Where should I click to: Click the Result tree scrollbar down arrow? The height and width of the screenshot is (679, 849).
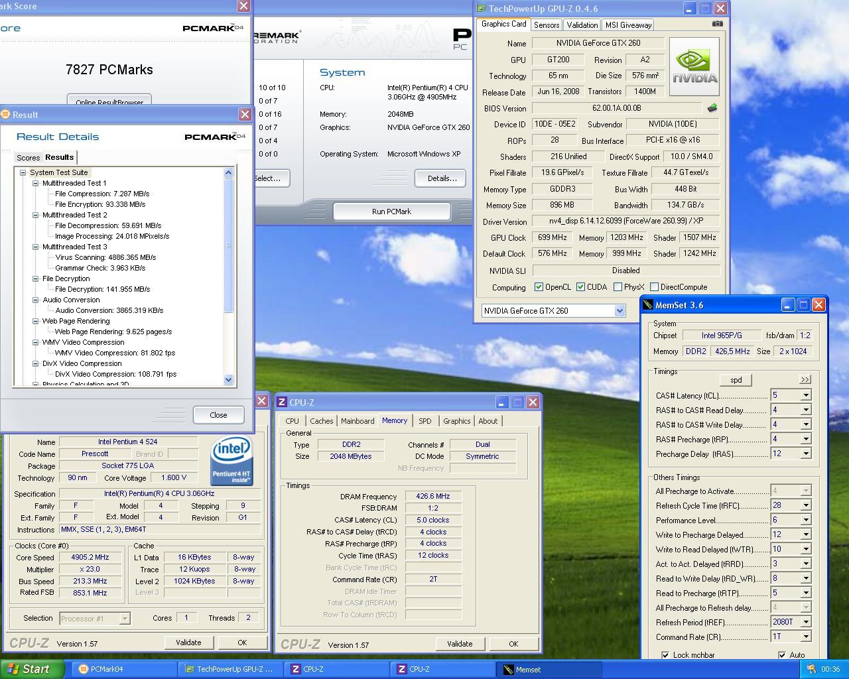coord(229,380)
